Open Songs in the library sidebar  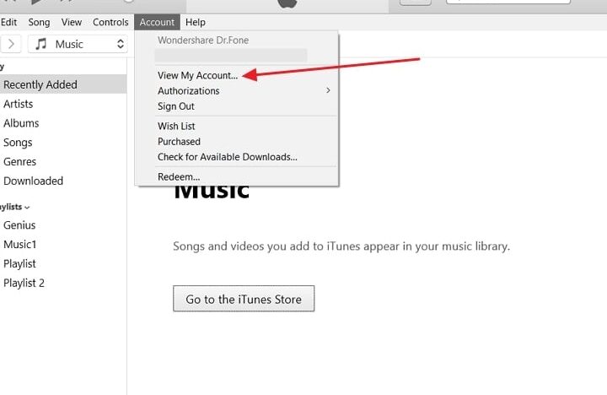(x=62, y=143)
